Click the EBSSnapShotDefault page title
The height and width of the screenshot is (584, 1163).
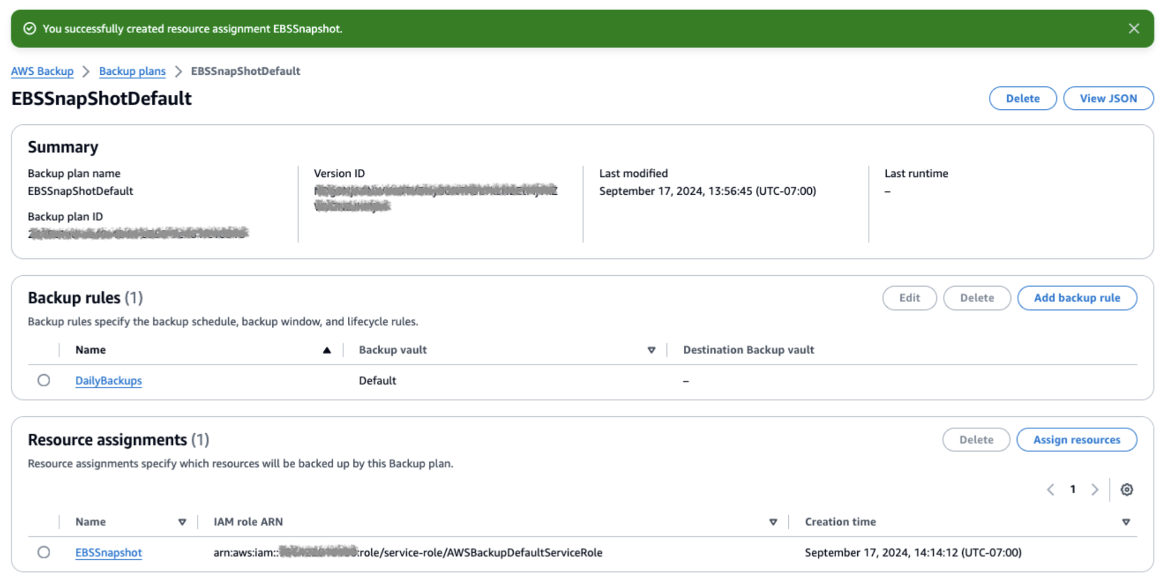(x=101, y=98)
